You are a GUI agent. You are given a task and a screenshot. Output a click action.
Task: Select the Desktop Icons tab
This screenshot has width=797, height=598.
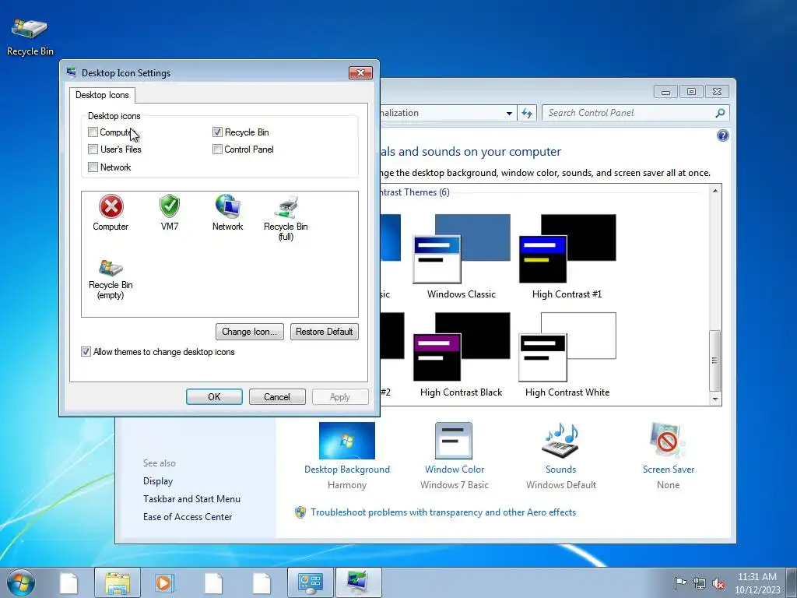[x=102, y=95]
